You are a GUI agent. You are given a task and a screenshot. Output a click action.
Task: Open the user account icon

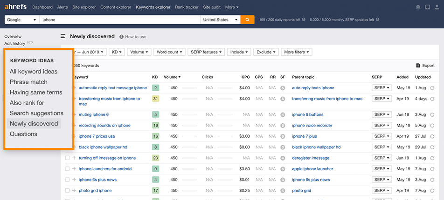(x=437, y=7)
